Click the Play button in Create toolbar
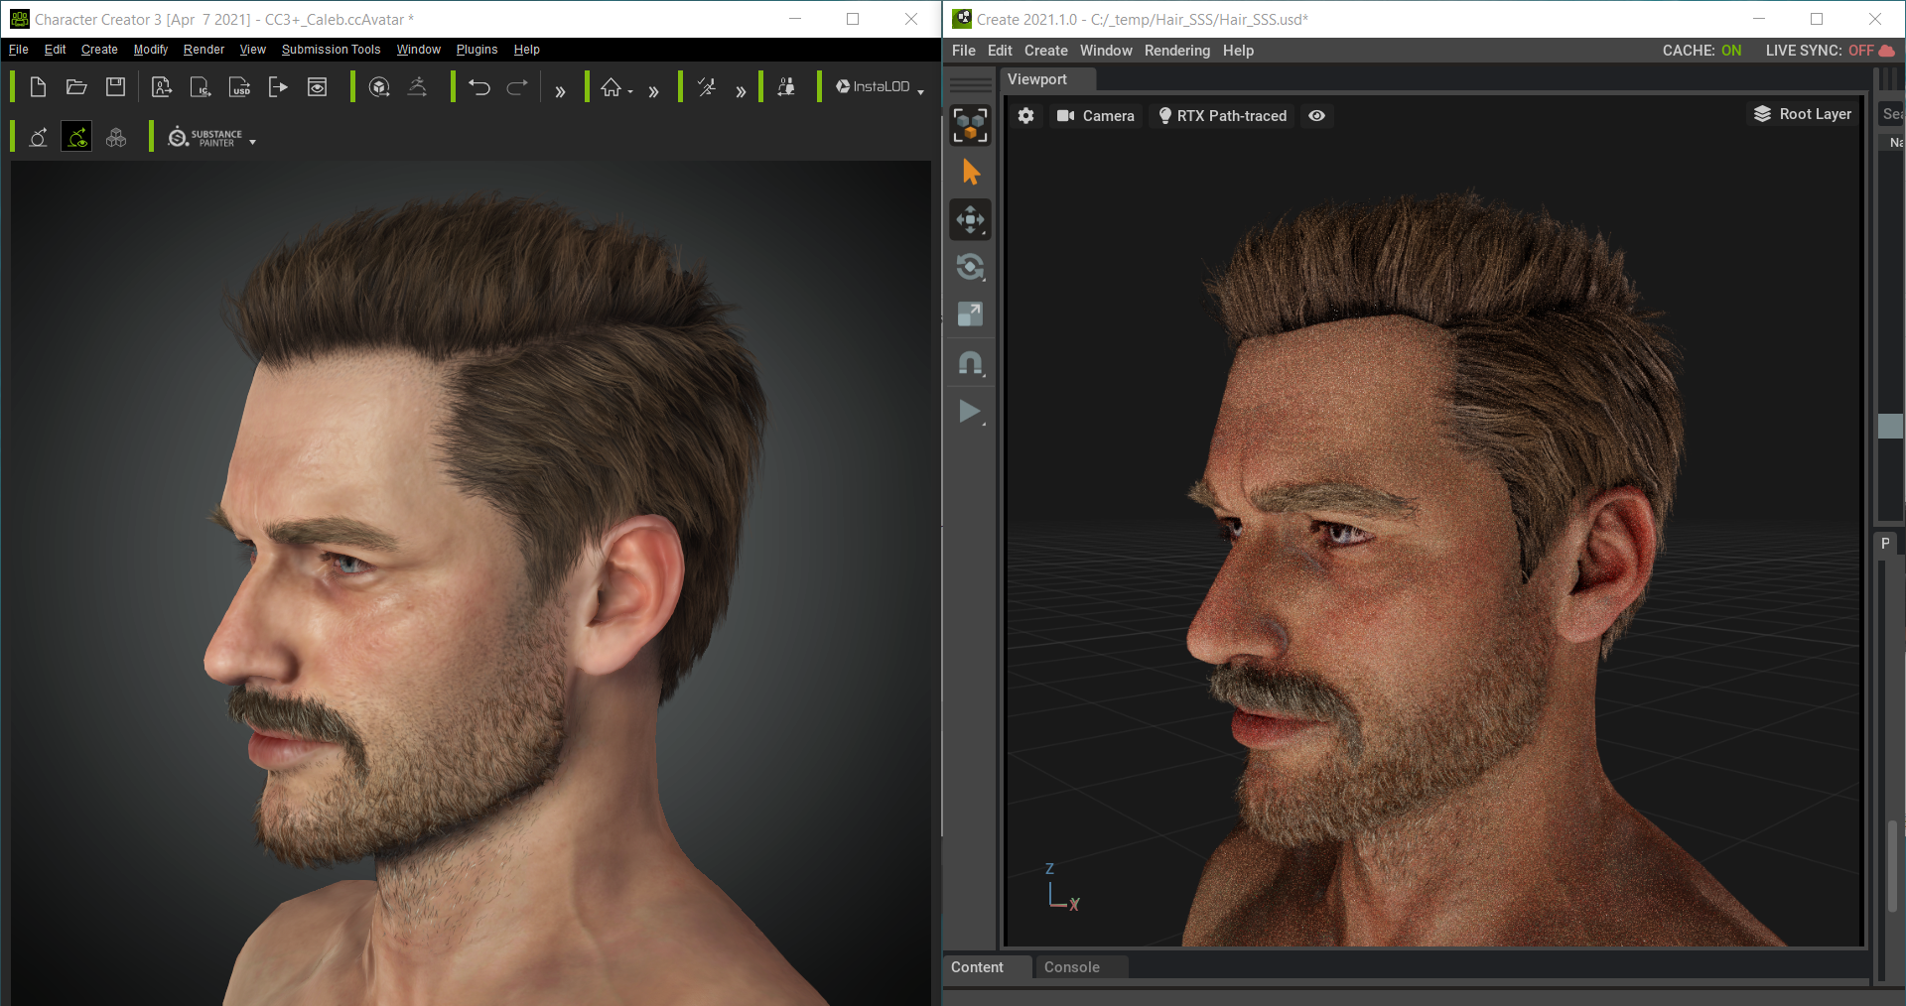Viewport: 1906px width, 1006px height. 971,412
